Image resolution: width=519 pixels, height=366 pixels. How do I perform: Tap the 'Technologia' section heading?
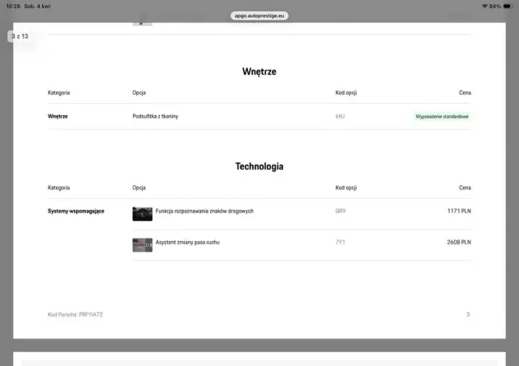[x=259, y=166]
